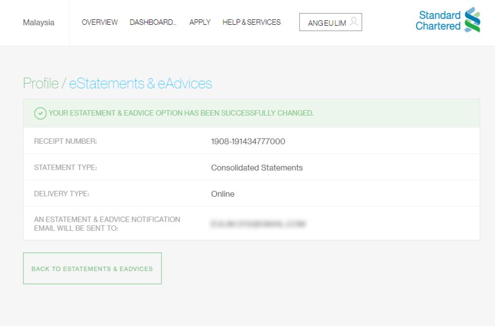Open the profile icon beside ANG EU LIM
This screenshot has width=495, height=326.
pos(354,22)
